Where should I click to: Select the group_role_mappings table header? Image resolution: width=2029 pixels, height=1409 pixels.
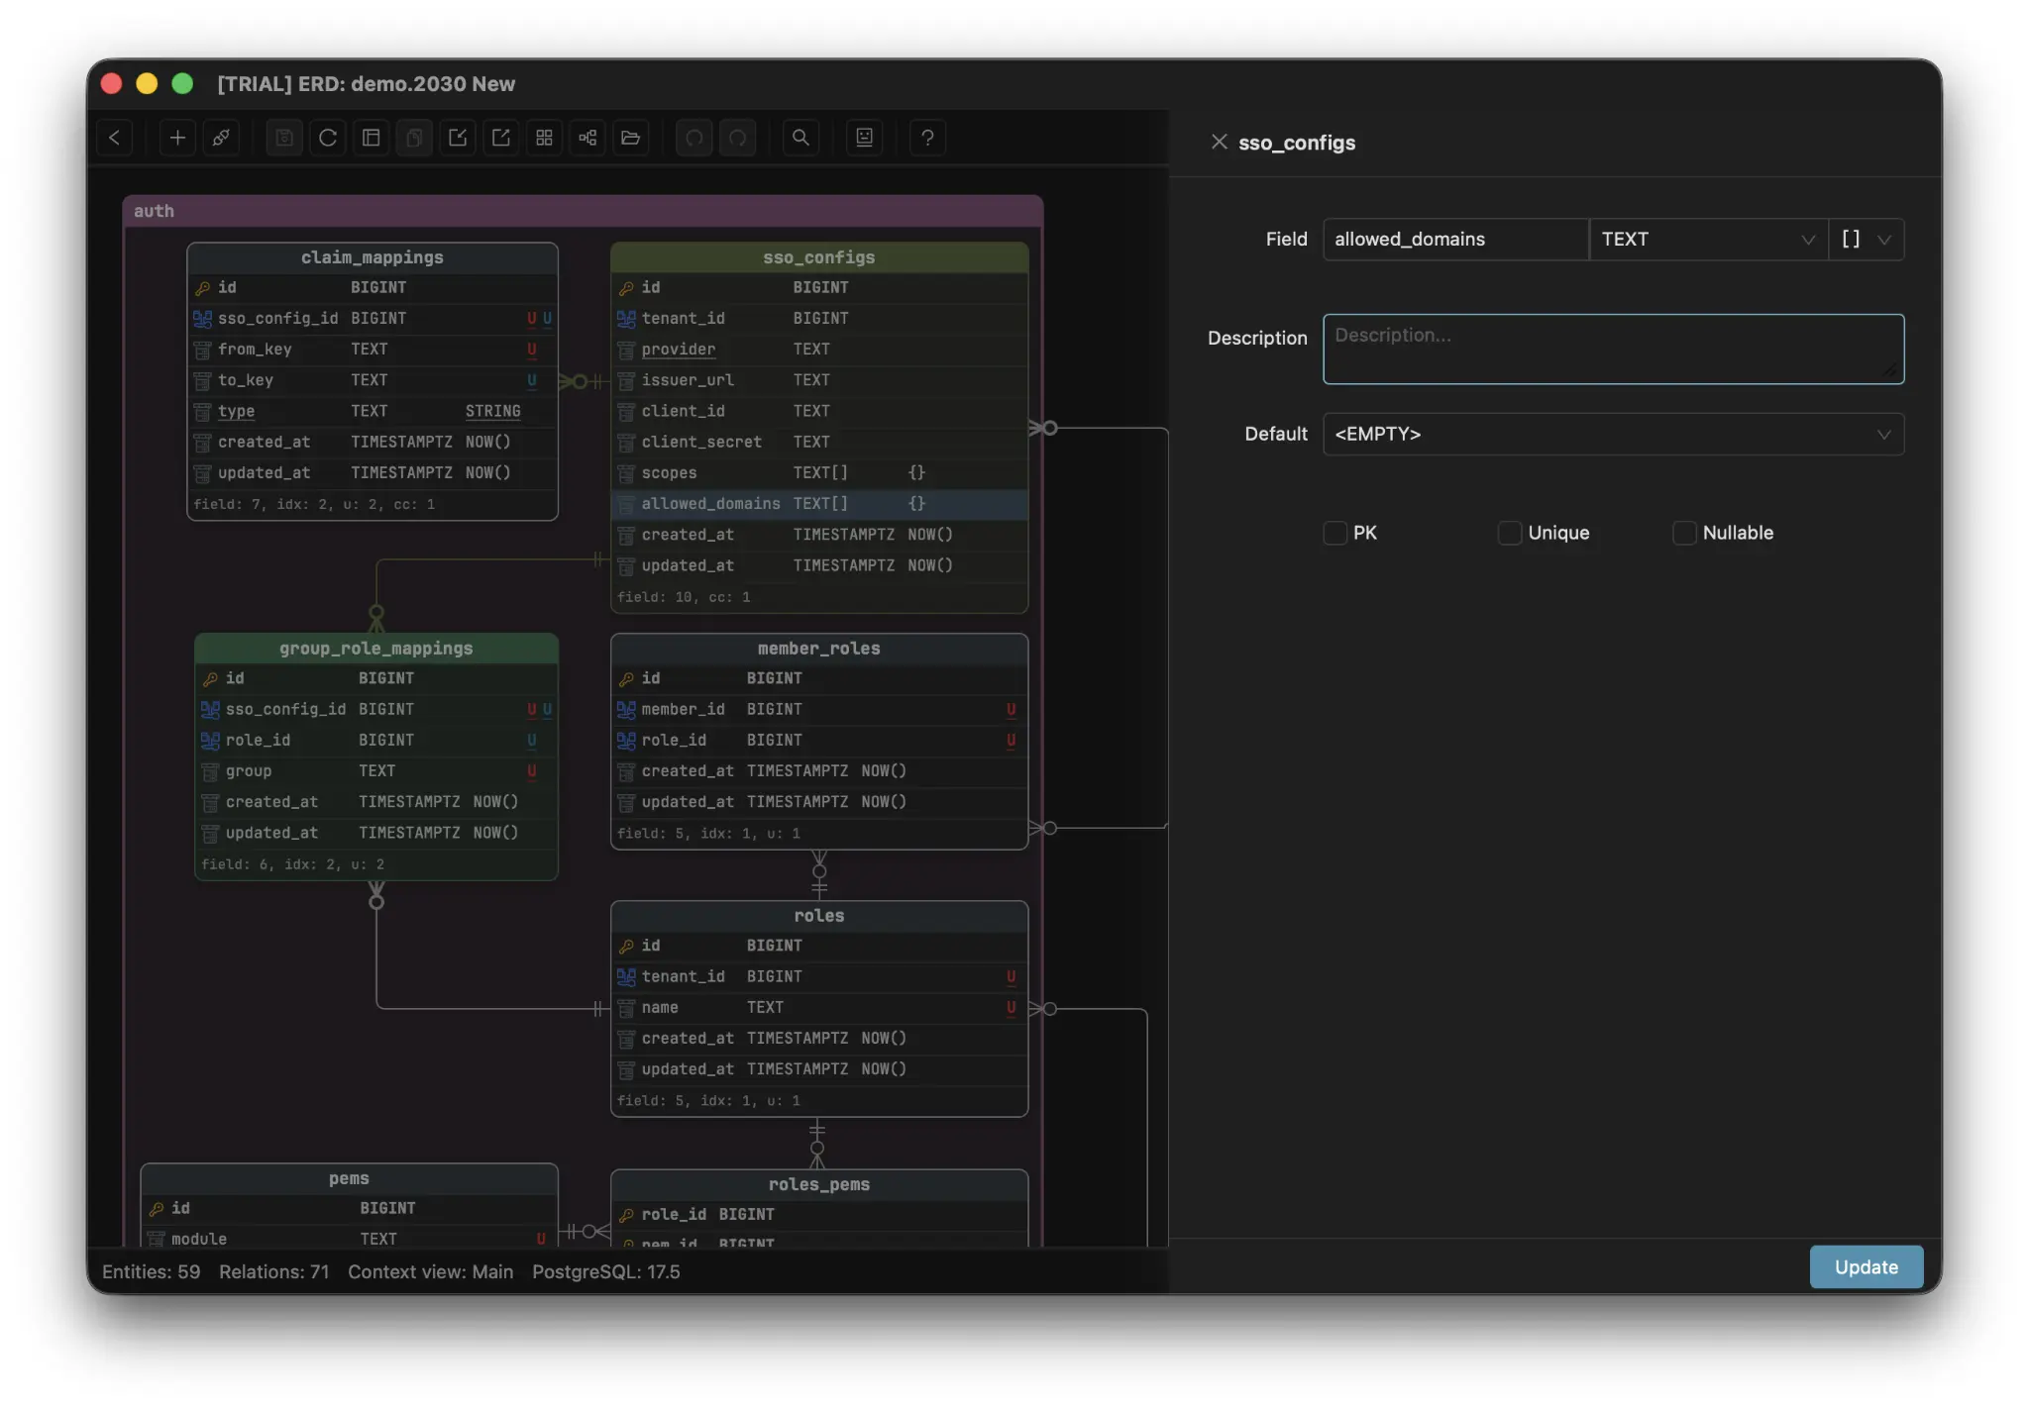point(376,649)
